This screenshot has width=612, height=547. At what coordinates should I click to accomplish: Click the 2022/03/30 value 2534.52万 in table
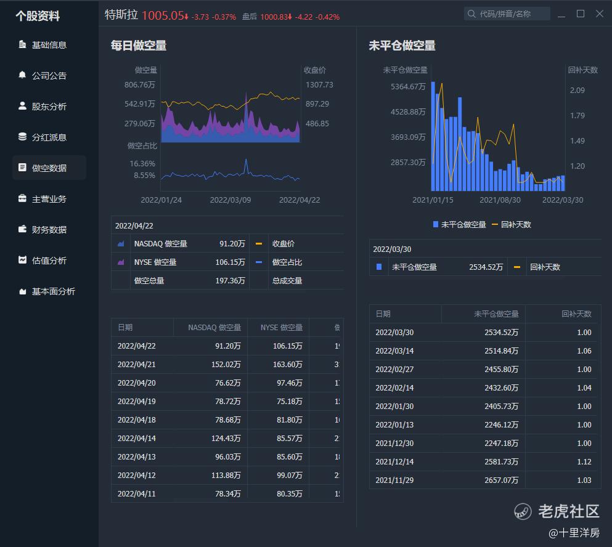pyautogui.click(x=502, y=333)
